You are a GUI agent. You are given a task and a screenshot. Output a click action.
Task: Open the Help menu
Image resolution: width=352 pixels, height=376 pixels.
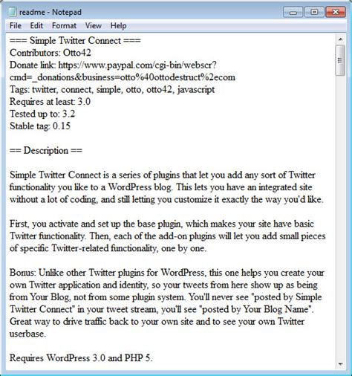point(118,25)
